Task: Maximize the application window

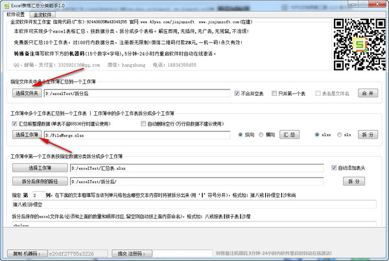Action: [x=364, y=5]
